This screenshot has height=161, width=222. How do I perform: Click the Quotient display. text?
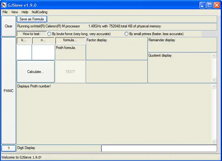[x=160, y=55]
